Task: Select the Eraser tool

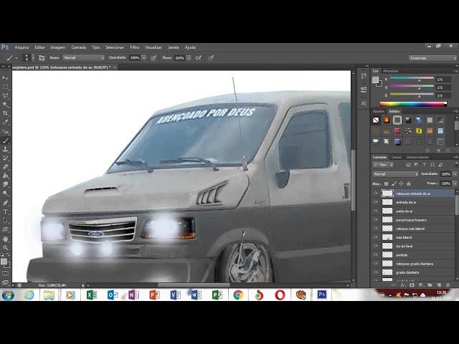Action: tap(5, 167)
